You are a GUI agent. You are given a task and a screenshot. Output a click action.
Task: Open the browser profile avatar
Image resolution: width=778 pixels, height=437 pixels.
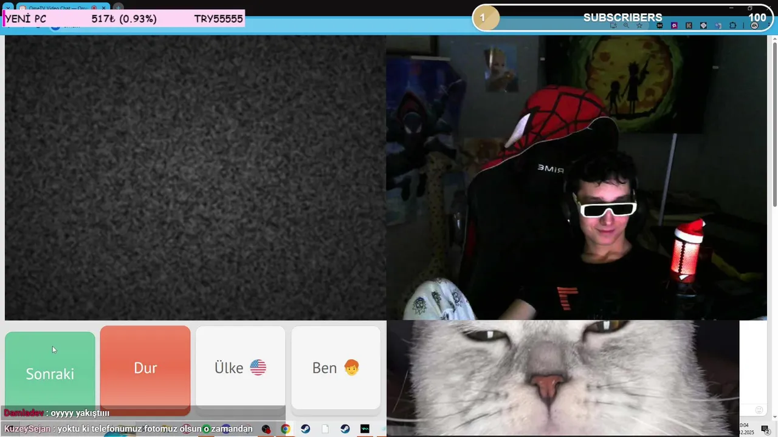754,25
